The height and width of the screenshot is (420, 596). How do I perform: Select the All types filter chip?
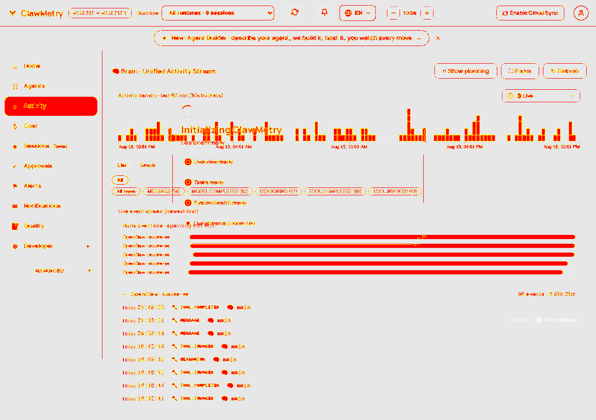tap(126, 192)
